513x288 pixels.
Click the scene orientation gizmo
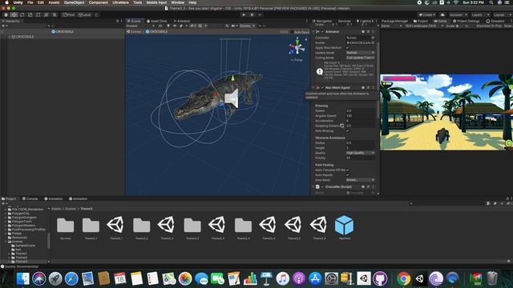[297, 47]
